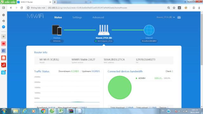Click the Broadband speed badge under Internet
The width and height of the screenshot is (203, 114).
click(x=149, y=41)
